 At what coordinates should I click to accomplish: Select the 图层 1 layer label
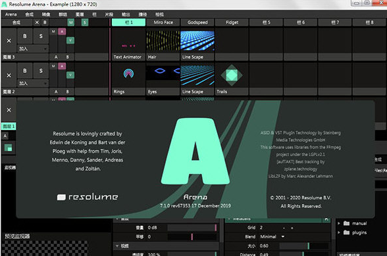click(9, 126)
